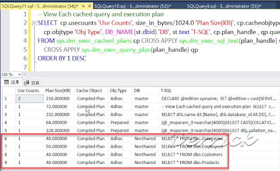Click sys.dm_exec_query_plan in line 5

[116, 50]
